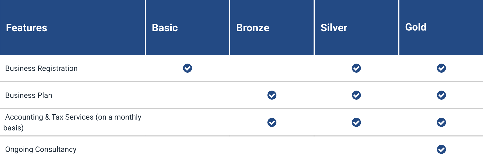Click Bronze's Business Plan checkmark icon
This screenshot has width=483, height=165.
pyautogui.click(x=272, y=95)
